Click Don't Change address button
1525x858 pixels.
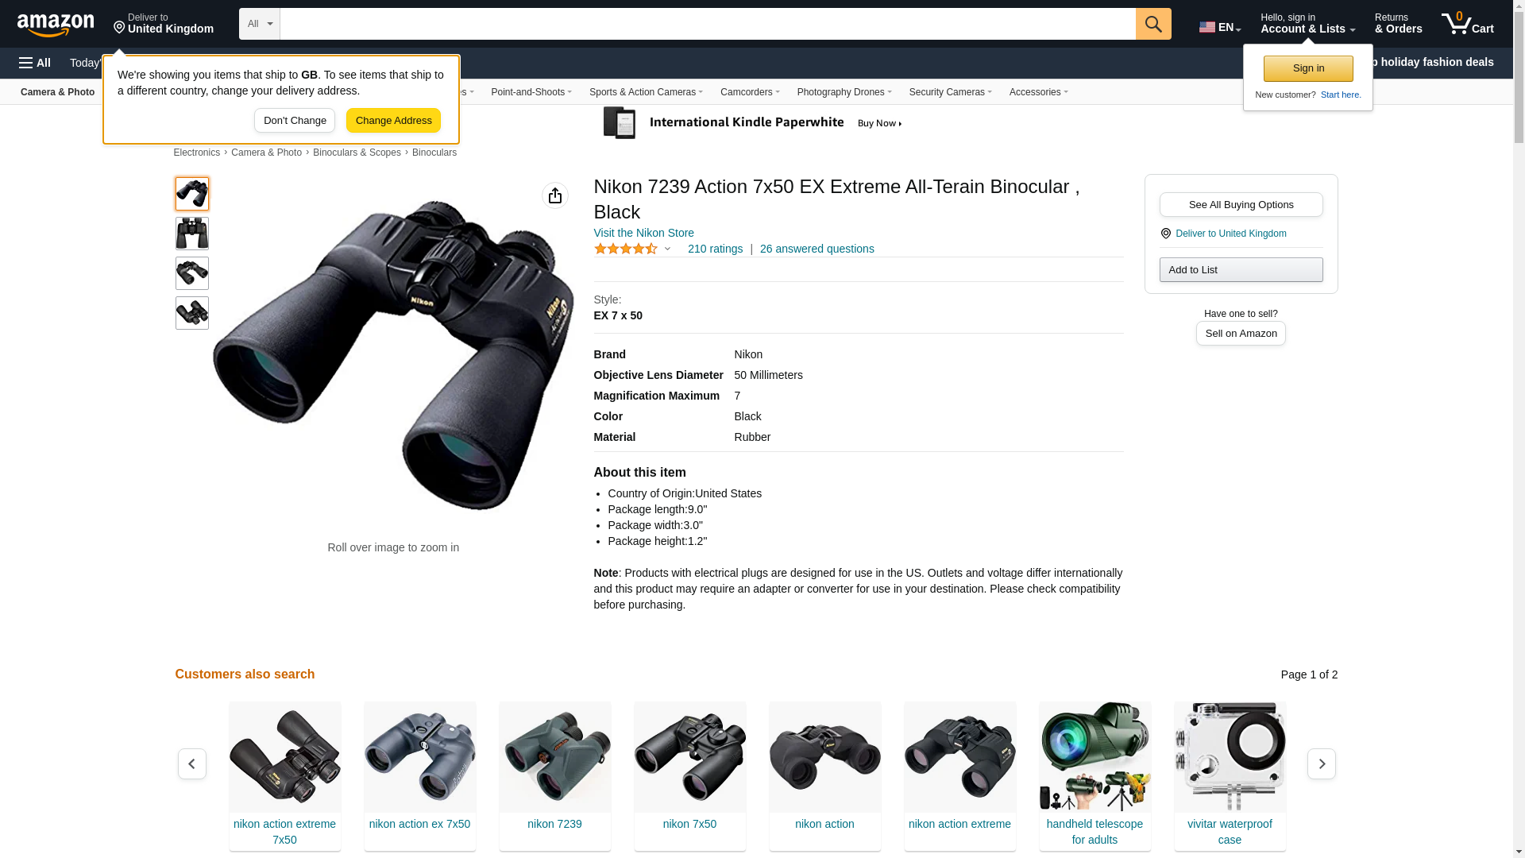[295, 121]
